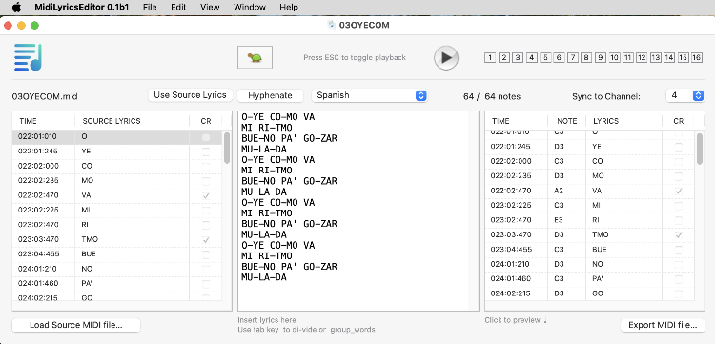Toggle CR checkbox in right table VA row
This screenshot has width=715, height=344.
679,191
